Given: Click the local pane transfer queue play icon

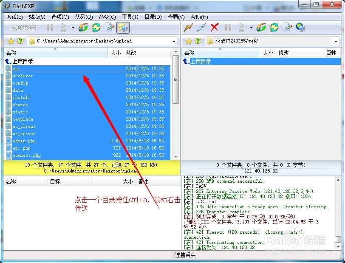Looking at the screenshot, I should tap(64, 27).
